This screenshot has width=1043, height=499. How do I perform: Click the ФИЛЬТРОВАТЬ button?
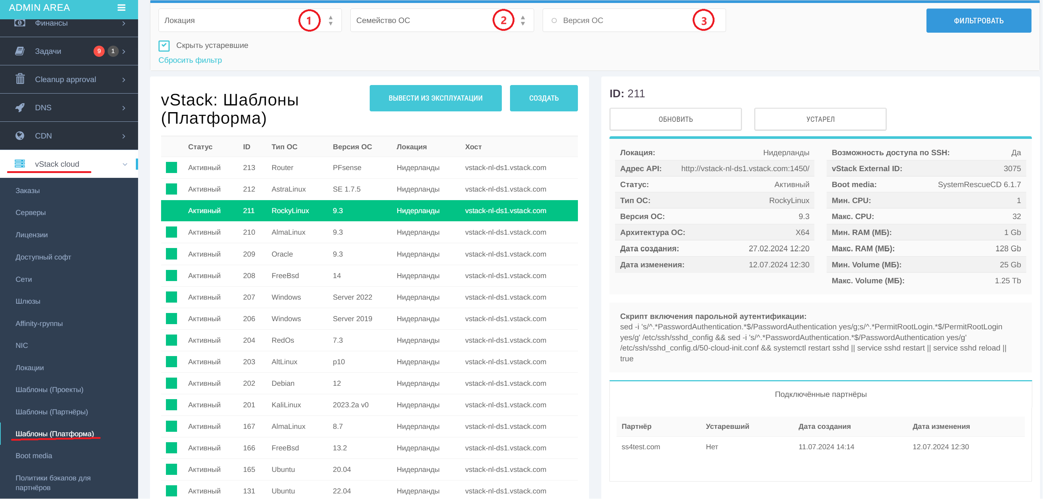(979, 20)
